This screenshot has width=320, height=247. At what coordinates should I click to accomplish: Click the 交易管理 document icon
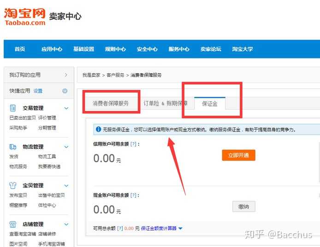[13, 108]
